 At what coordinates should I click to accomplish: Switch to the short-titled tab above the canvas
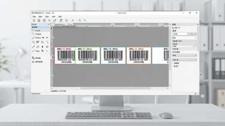tap(70, 24)
